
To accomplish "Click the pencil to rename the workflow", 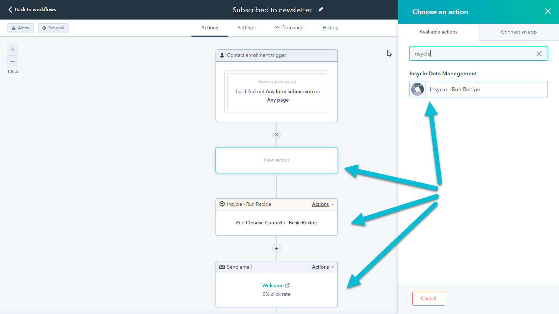I will click(321, 10).
